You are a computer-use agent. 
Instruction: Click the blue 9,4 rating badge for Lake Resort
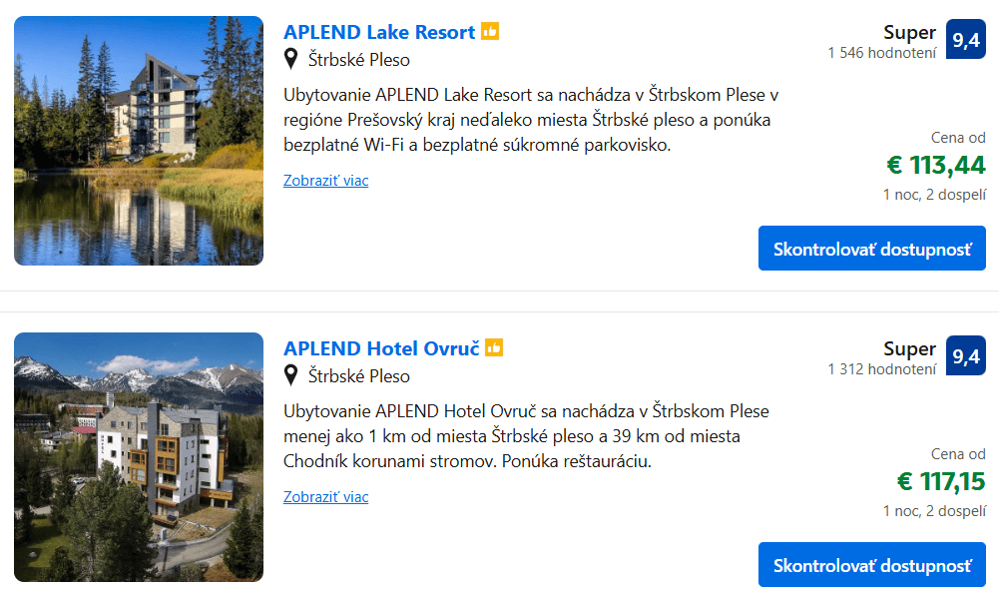[x=965, y=39]
